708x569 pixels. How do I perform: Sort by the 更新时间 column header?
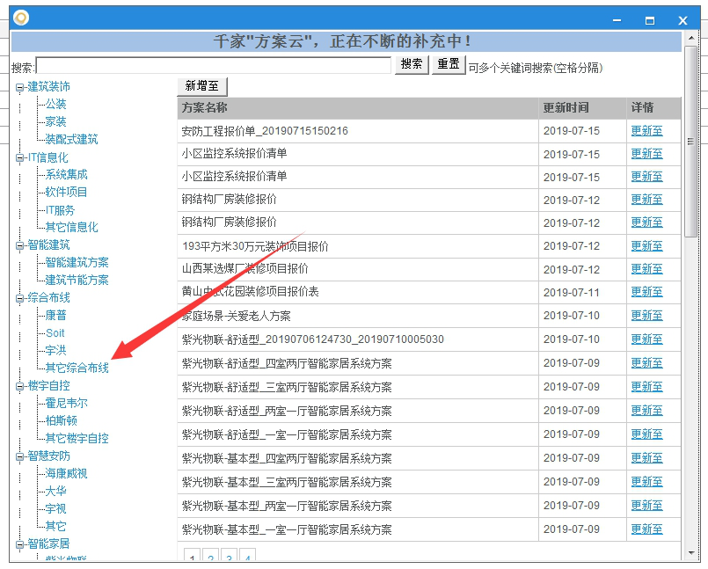pos(566,108)
